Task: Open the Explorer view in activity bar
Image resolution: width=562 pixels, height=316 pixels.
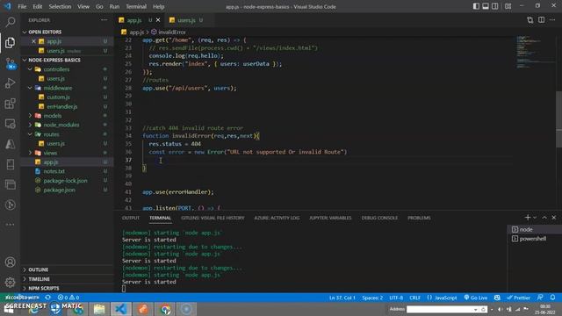Action: (10, 43)
